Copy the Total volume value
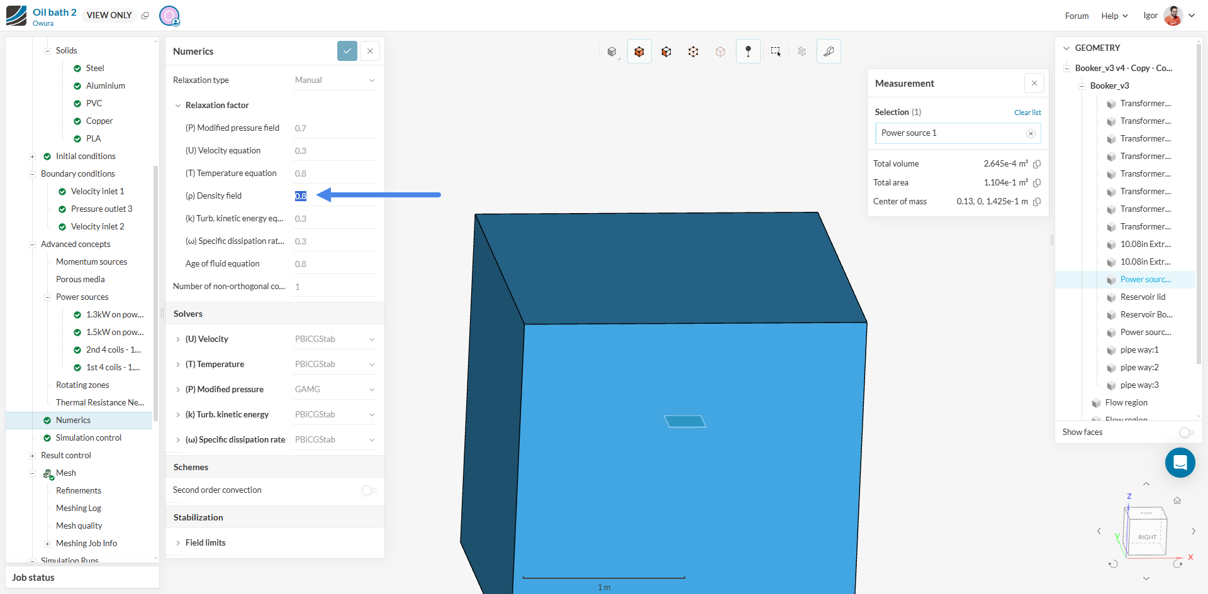The width and height of the screenshot is (1208, 594). tap(1037, 164)
